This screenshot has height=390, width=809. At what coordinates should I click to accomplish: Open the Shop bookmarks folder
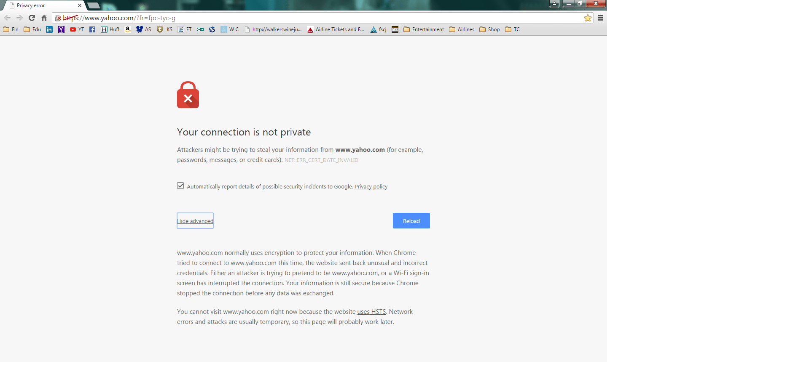pos(489,29)
